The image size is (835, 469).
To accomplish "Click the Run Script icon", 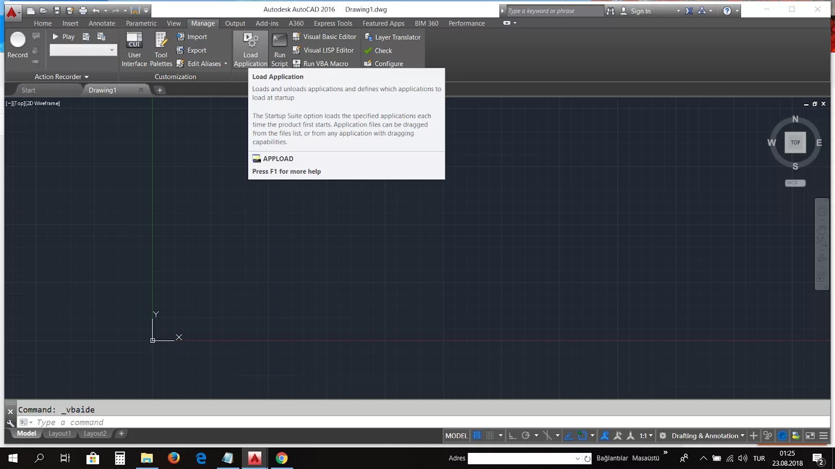I will (280, 40).
